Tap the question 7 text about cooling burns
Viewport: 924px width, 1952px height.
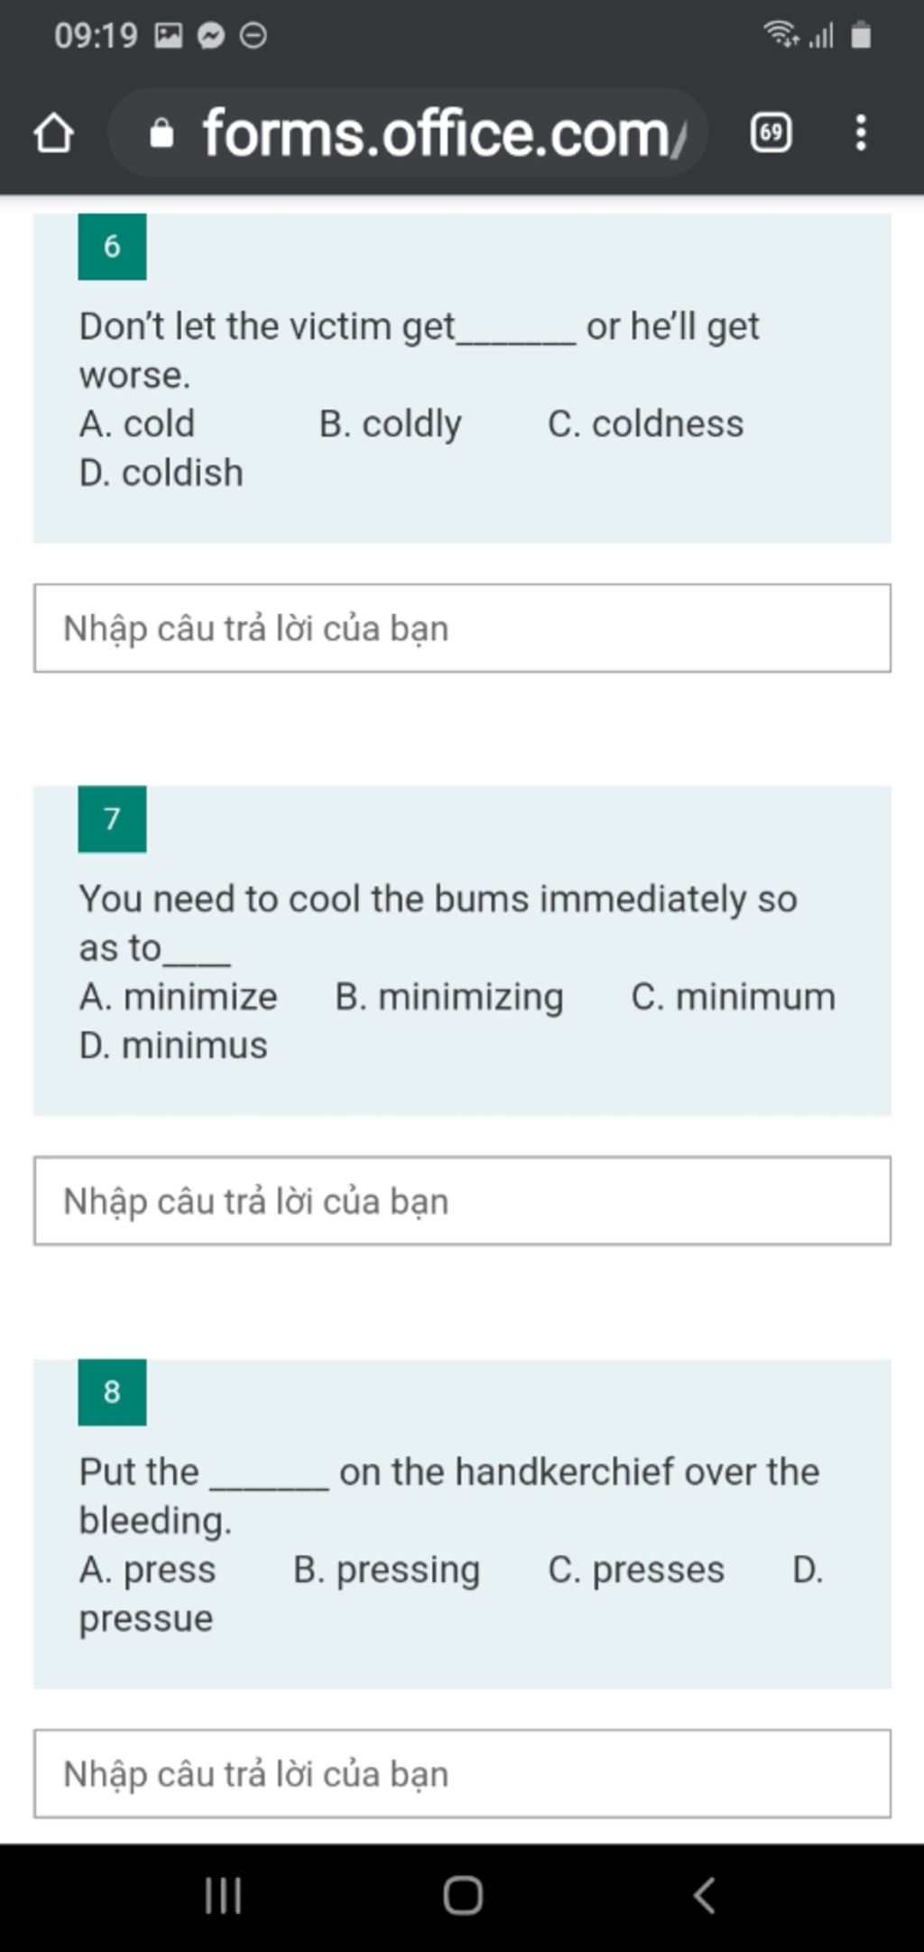(x=439, y=923)
